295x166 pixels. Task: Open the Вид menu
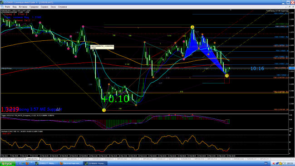tap(15, 7)
